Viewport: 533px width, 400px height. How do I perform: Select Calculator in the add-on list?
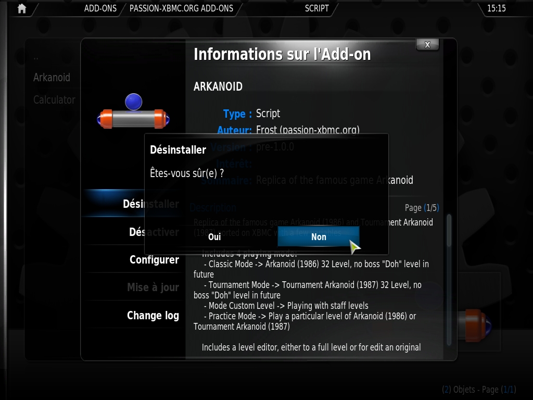tap(54, 100)
